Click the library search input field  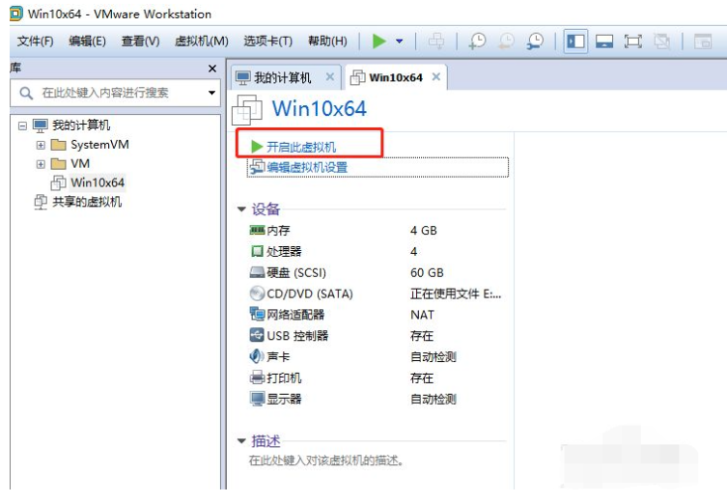click(x=115, y=93)
